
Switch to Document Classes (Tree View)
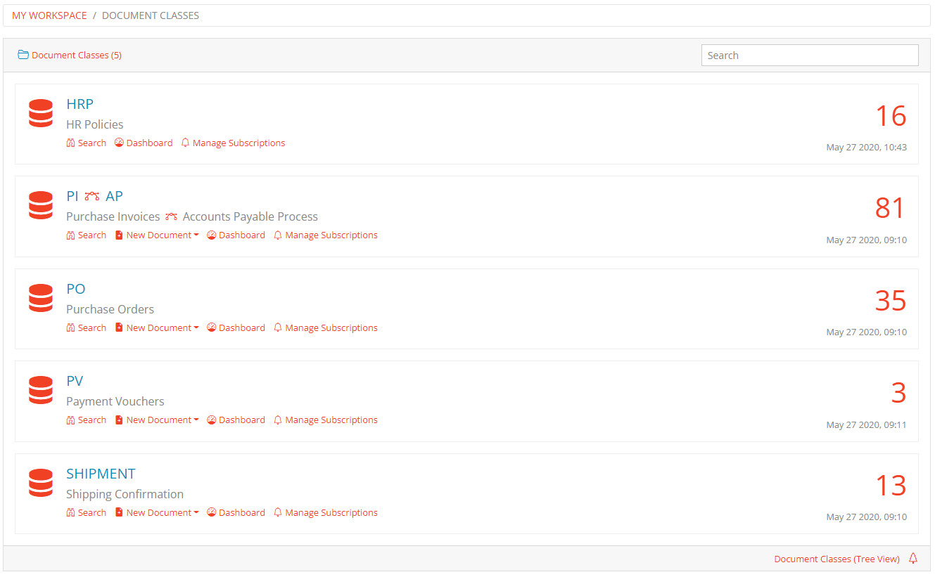point(837,559)
